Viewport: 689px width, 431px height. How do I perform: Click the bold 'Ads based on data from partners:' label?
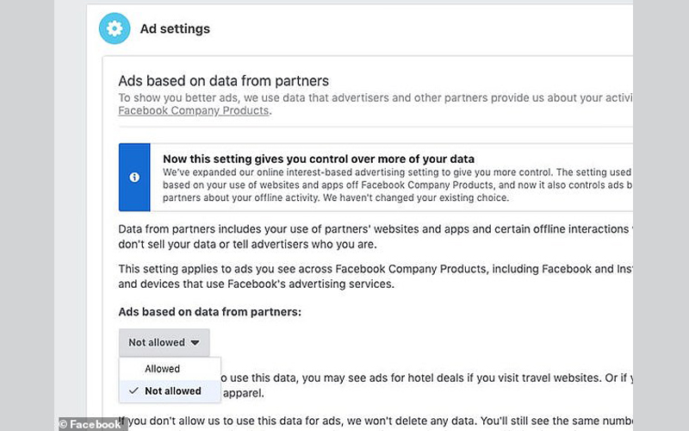tap(209, 311)
